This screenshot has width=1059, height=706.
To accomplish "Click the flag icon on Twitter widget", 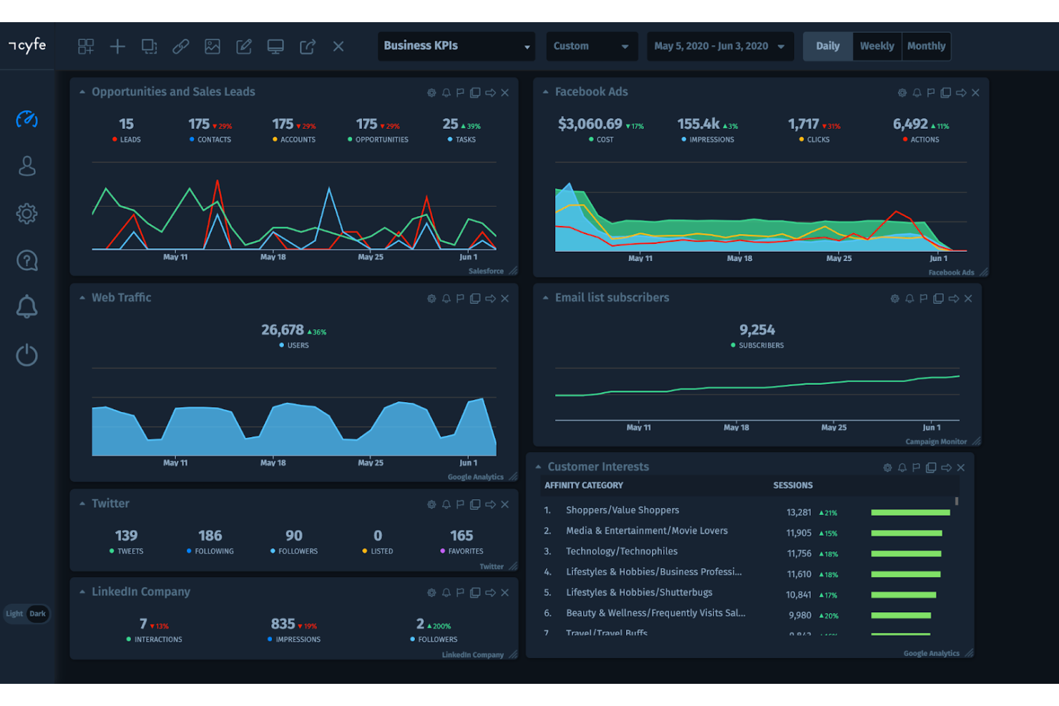I will pyautogui.click(x=460, y=505).
